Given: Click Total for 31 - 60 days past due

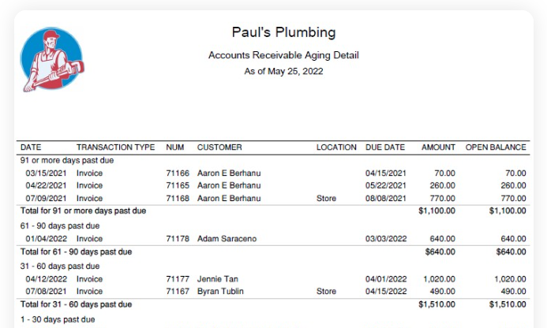Looking at the screenshot, I should point(76,304).
